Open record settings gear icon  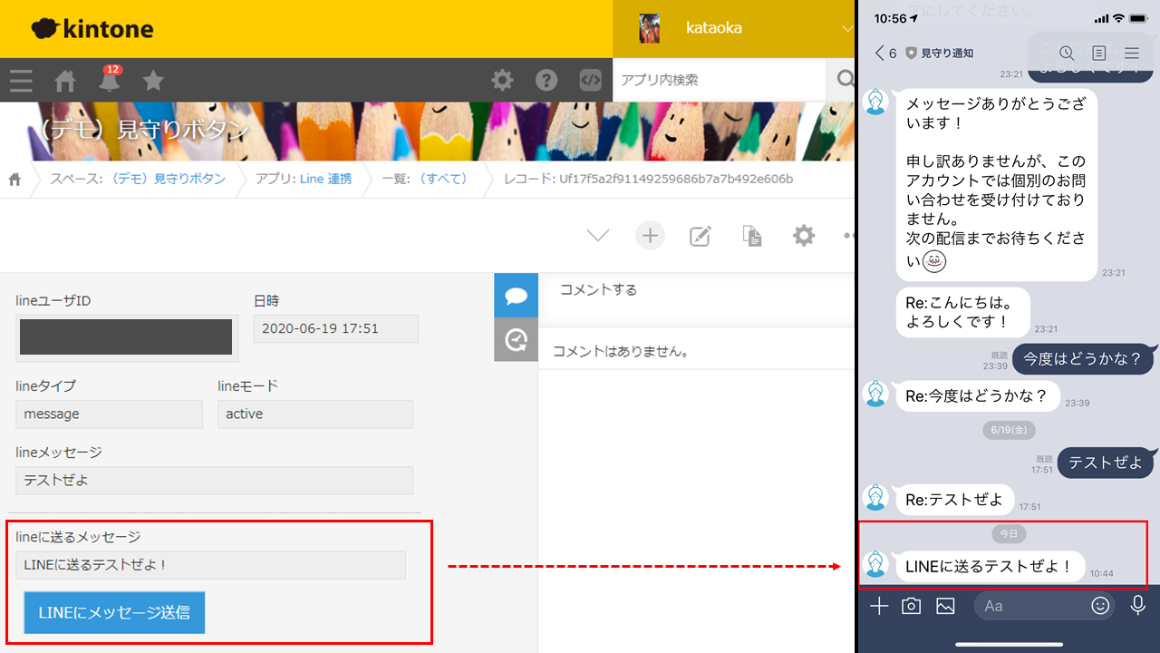pos(804,236)
